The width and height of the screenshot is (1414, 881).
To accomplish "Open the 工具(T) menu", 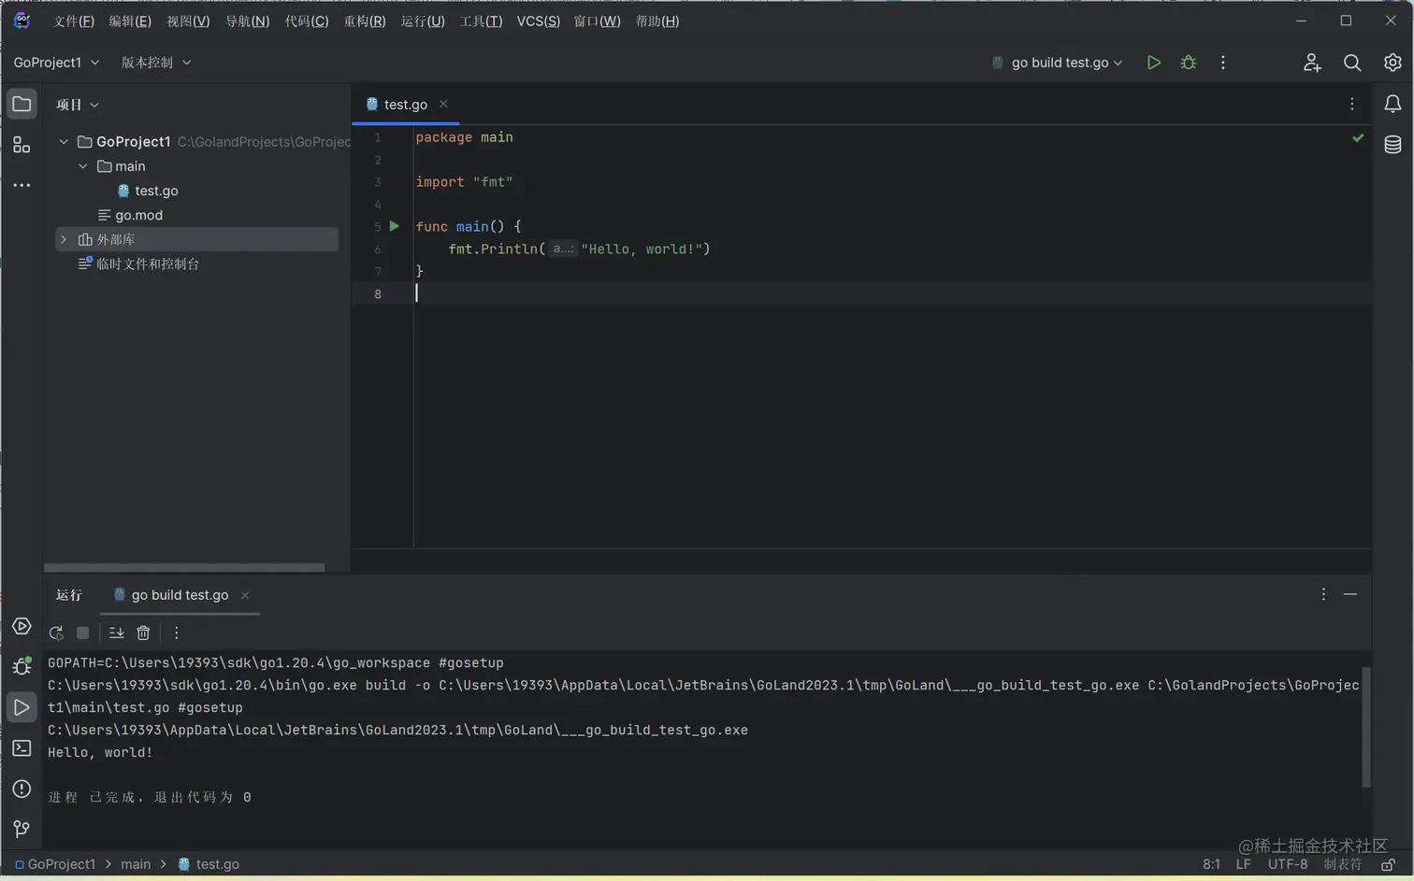I will pos(481,21).
